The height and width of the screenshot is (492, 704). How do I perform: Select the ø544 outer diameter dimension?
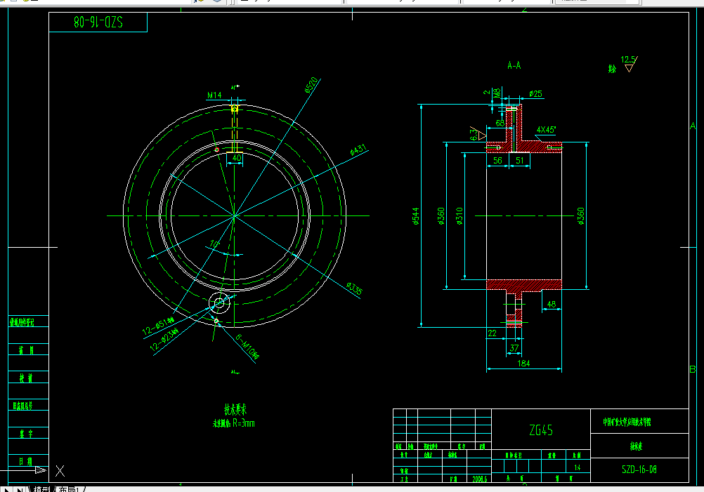(415, 216)
